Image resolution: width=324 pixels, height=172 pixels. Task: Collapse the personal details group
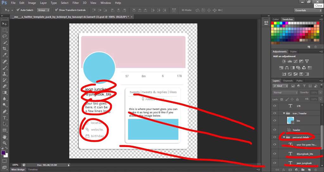(284, 137)
